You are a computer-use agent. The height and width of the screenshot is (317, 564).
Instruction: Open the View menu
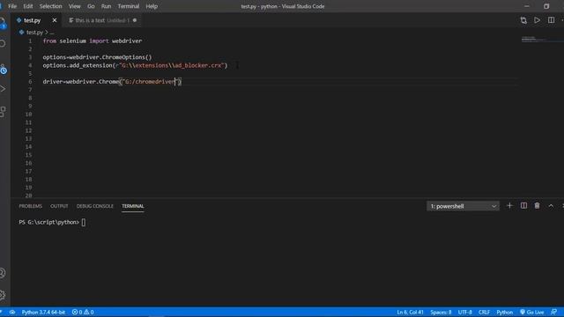(74, 6)
